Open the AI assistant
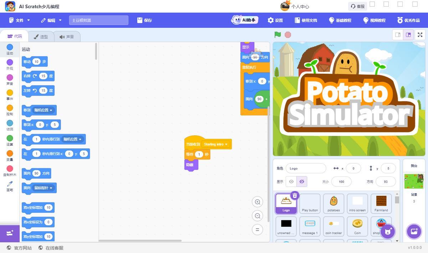 245,20
